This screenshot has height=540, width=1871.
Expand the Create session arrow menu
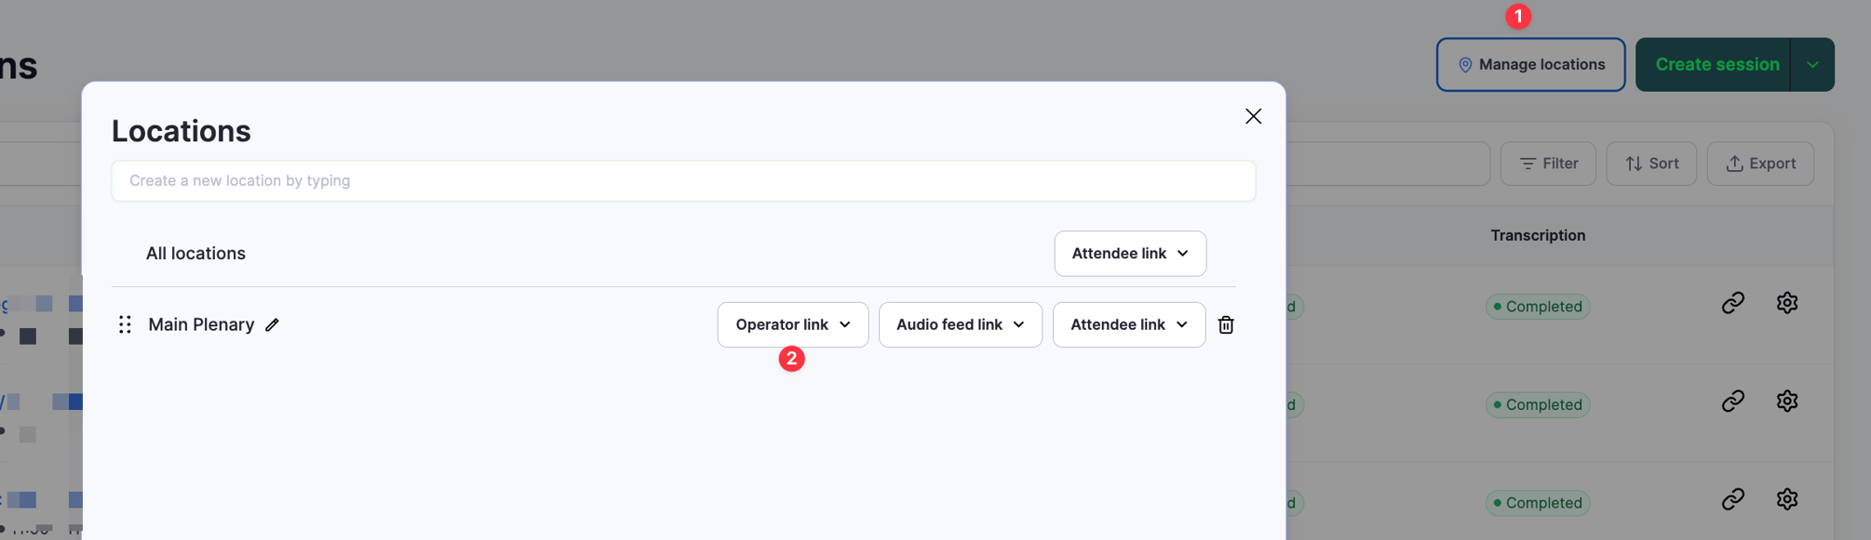pyautogui.click(x=1812, y=65)
